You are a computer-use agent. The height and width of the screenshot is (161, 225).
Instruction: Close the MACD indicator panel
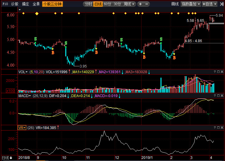pyautogui.click(x=222, y=96)
